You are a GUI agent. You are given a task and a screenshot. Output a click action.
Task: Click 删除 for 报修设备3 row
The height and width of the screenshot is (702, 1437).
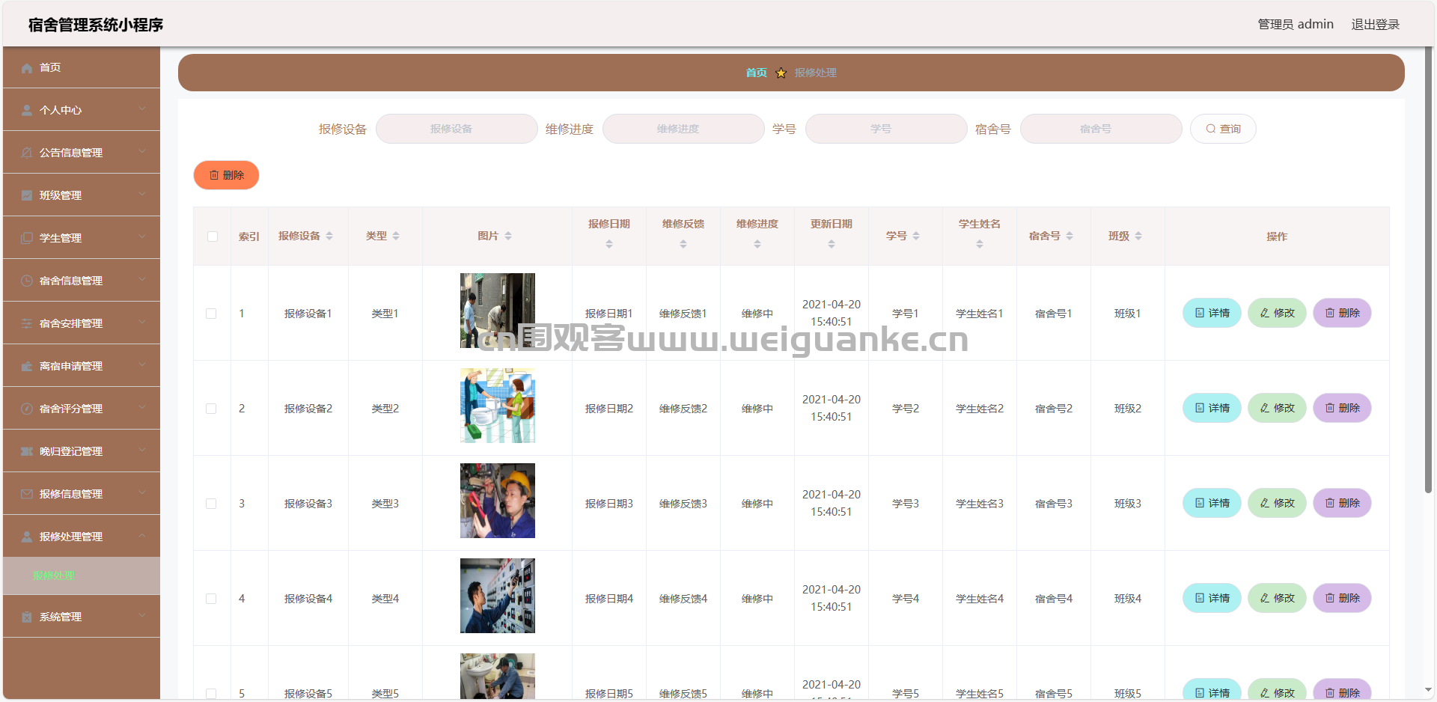(x=1342, y=503)
